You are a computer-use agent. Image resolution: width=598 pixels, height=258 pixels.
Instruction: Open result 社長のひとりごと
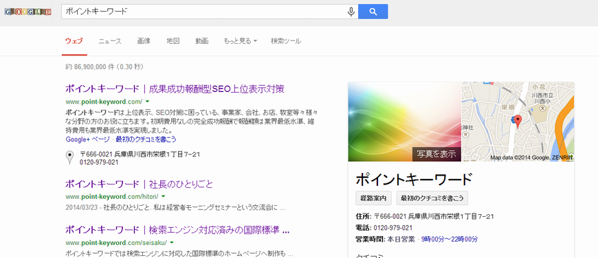[140, 184]
